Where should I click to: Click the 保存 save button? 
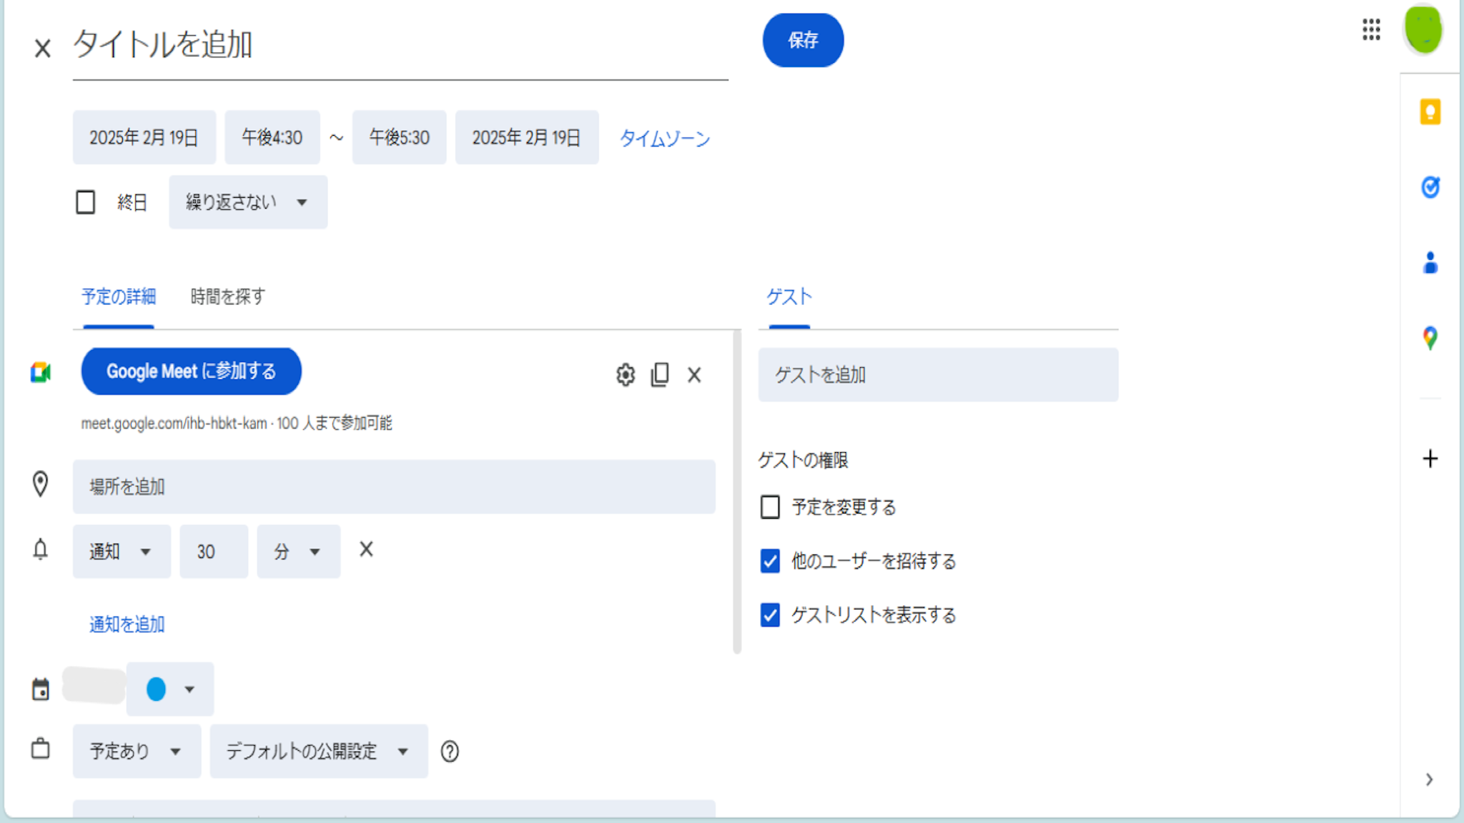click(802, 40)
